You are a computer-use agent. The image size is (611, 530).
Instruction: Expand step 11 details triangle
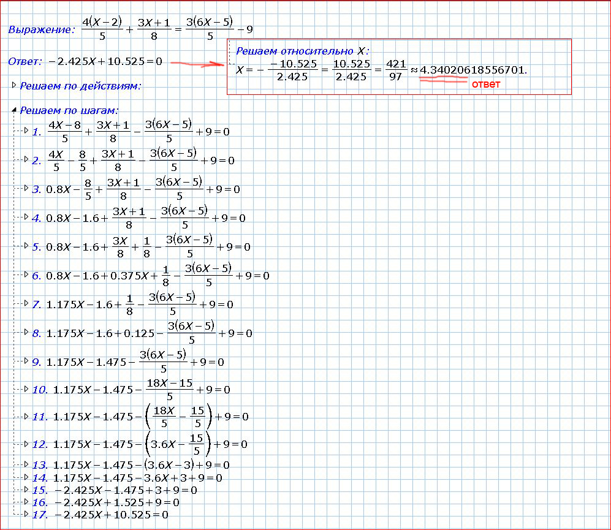coord(26,416)
